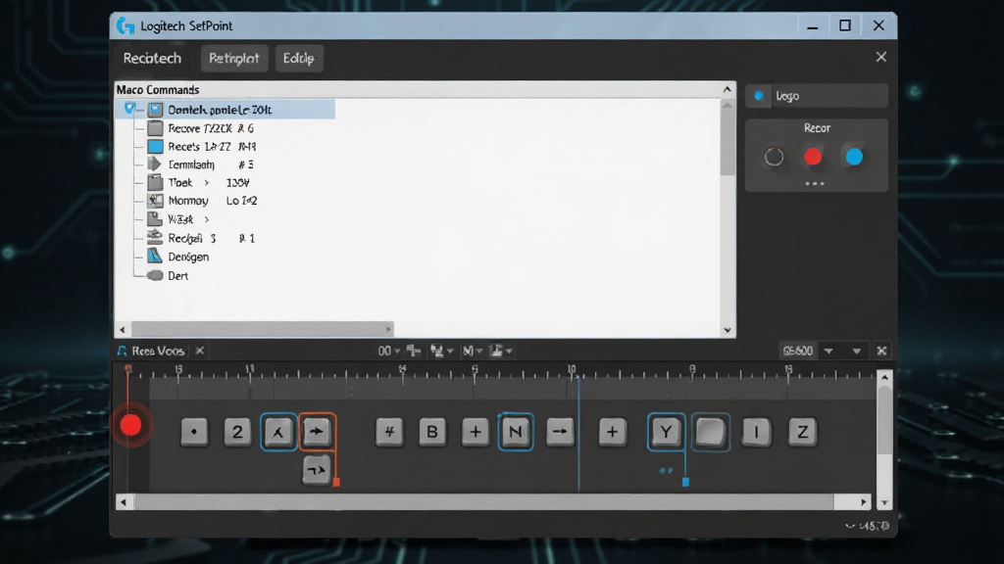Open the dropdown arrow next to G6600

(x=828, y=352)
